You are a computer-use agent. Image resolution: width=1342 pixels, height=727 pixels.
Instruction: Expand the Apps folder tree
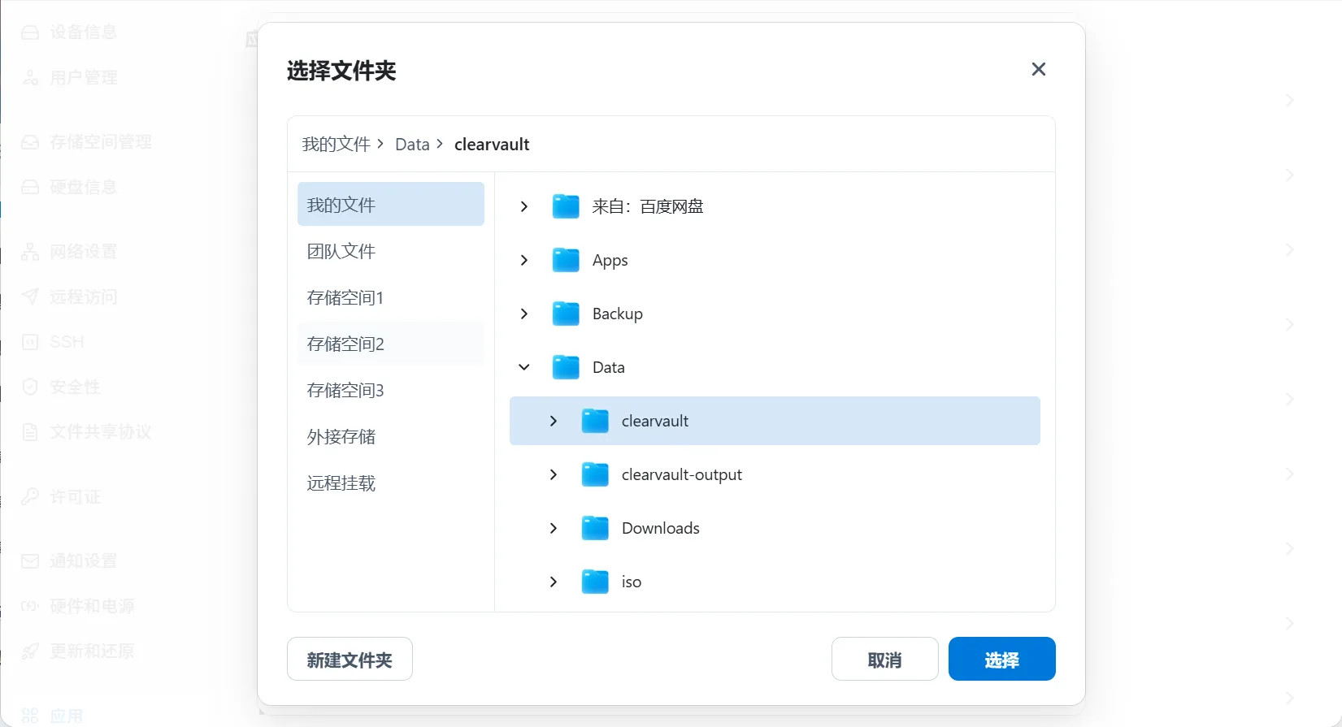tap(524, 260)
